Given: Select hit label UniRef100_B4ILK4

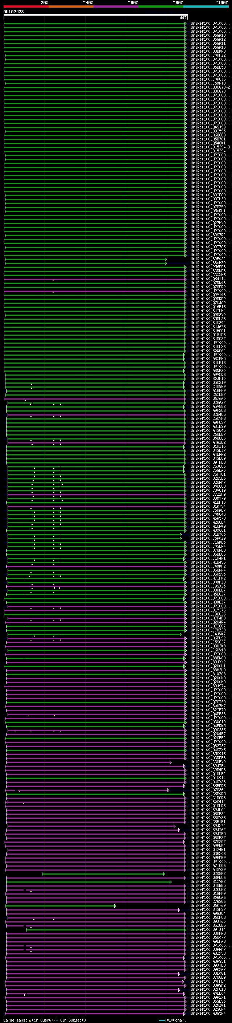Looking at the screenshot, I should (208, 311).
